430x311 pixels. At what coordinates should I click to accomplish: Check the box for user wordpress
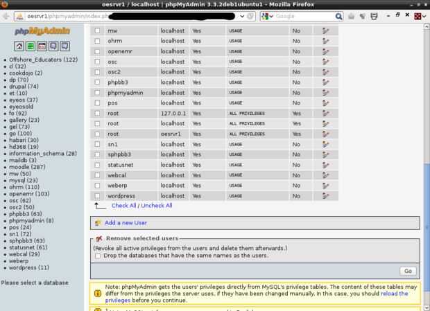(x=97, y=196)
